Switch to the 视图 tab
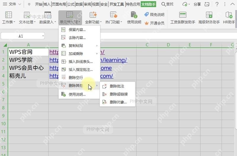This screenshot has height=156, width=237. [x=96, y=4]
